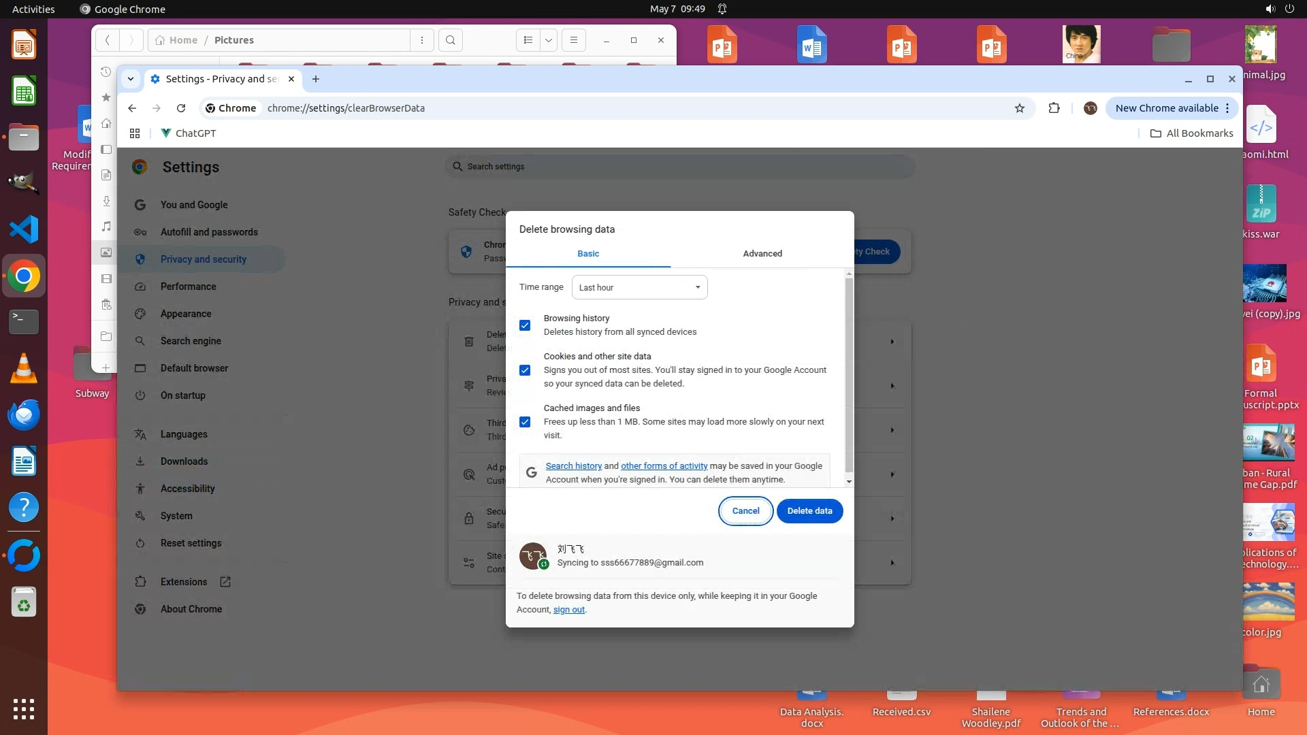Launch Visual Studio Code from the dock

pyautogui.click(x=24, y=229)
